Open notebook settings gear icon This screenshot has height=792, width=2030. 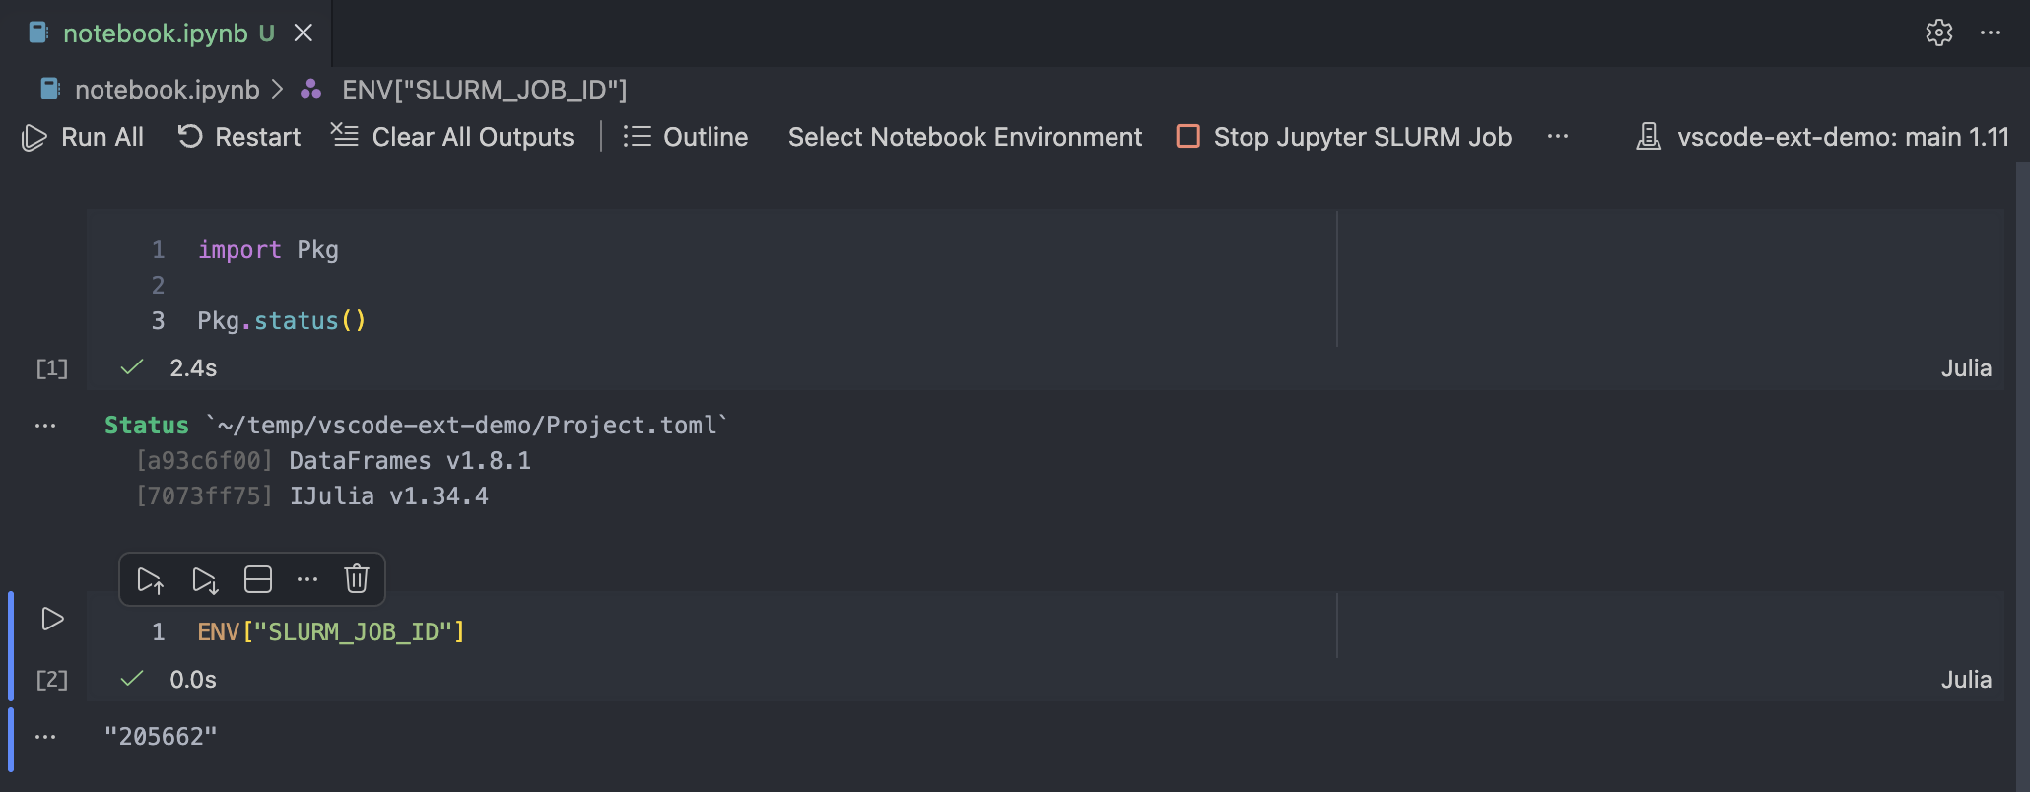(x=1938, y=33)
